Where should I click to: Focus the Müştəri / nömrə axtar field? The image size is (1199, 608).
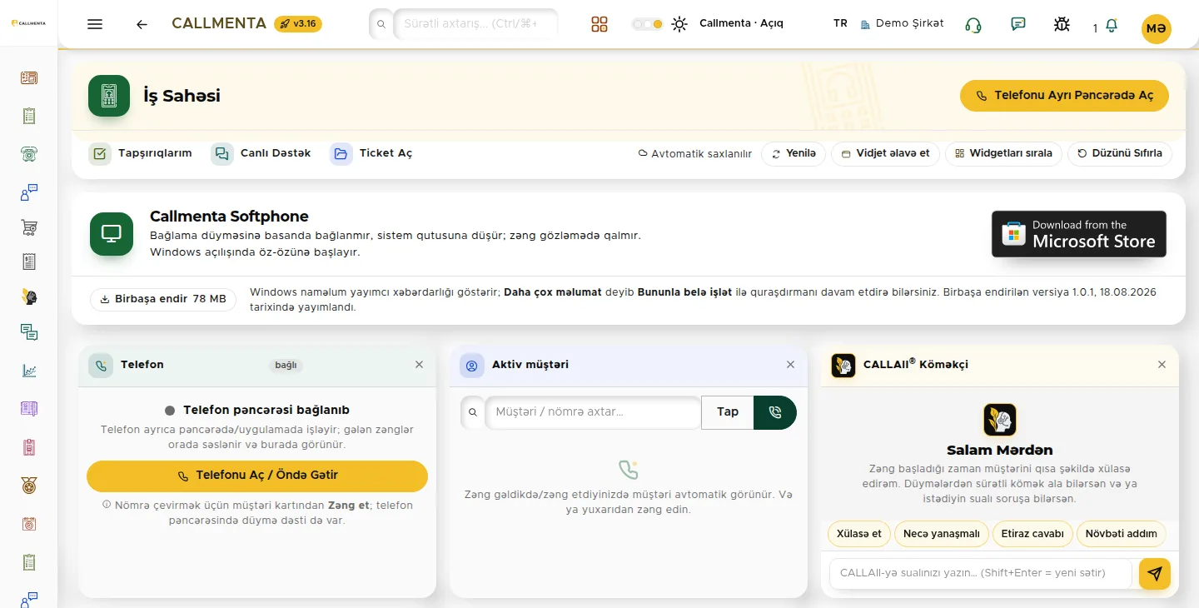593,412
